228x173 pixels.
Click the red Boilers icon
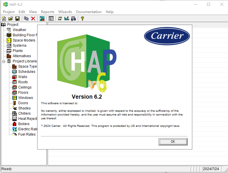coord(15,124)
